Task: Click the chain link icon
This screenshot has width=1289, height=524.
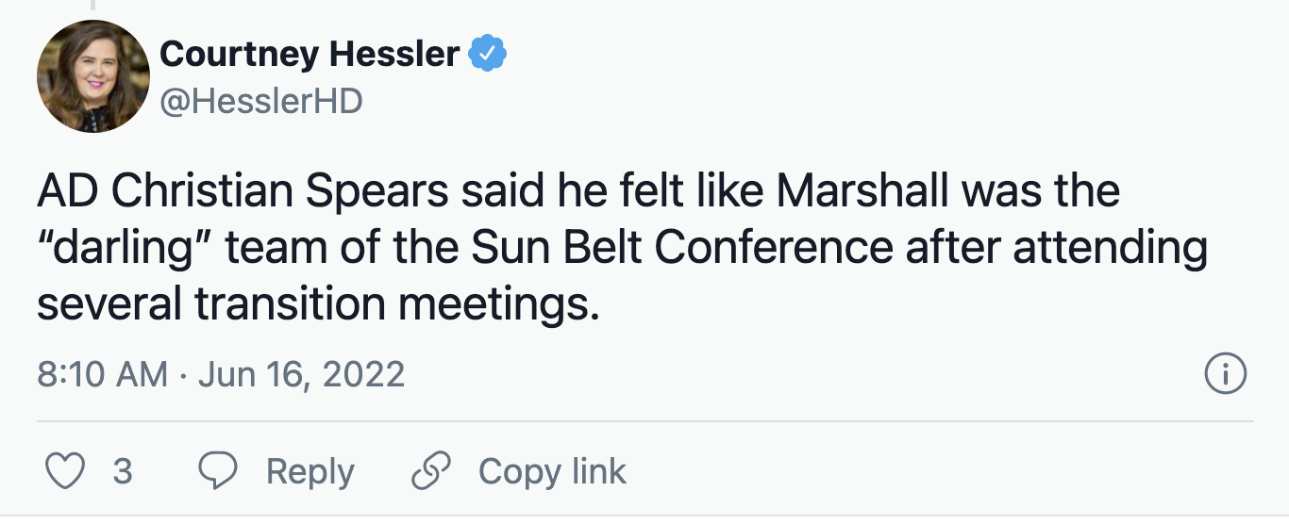Action: (431, 471)
